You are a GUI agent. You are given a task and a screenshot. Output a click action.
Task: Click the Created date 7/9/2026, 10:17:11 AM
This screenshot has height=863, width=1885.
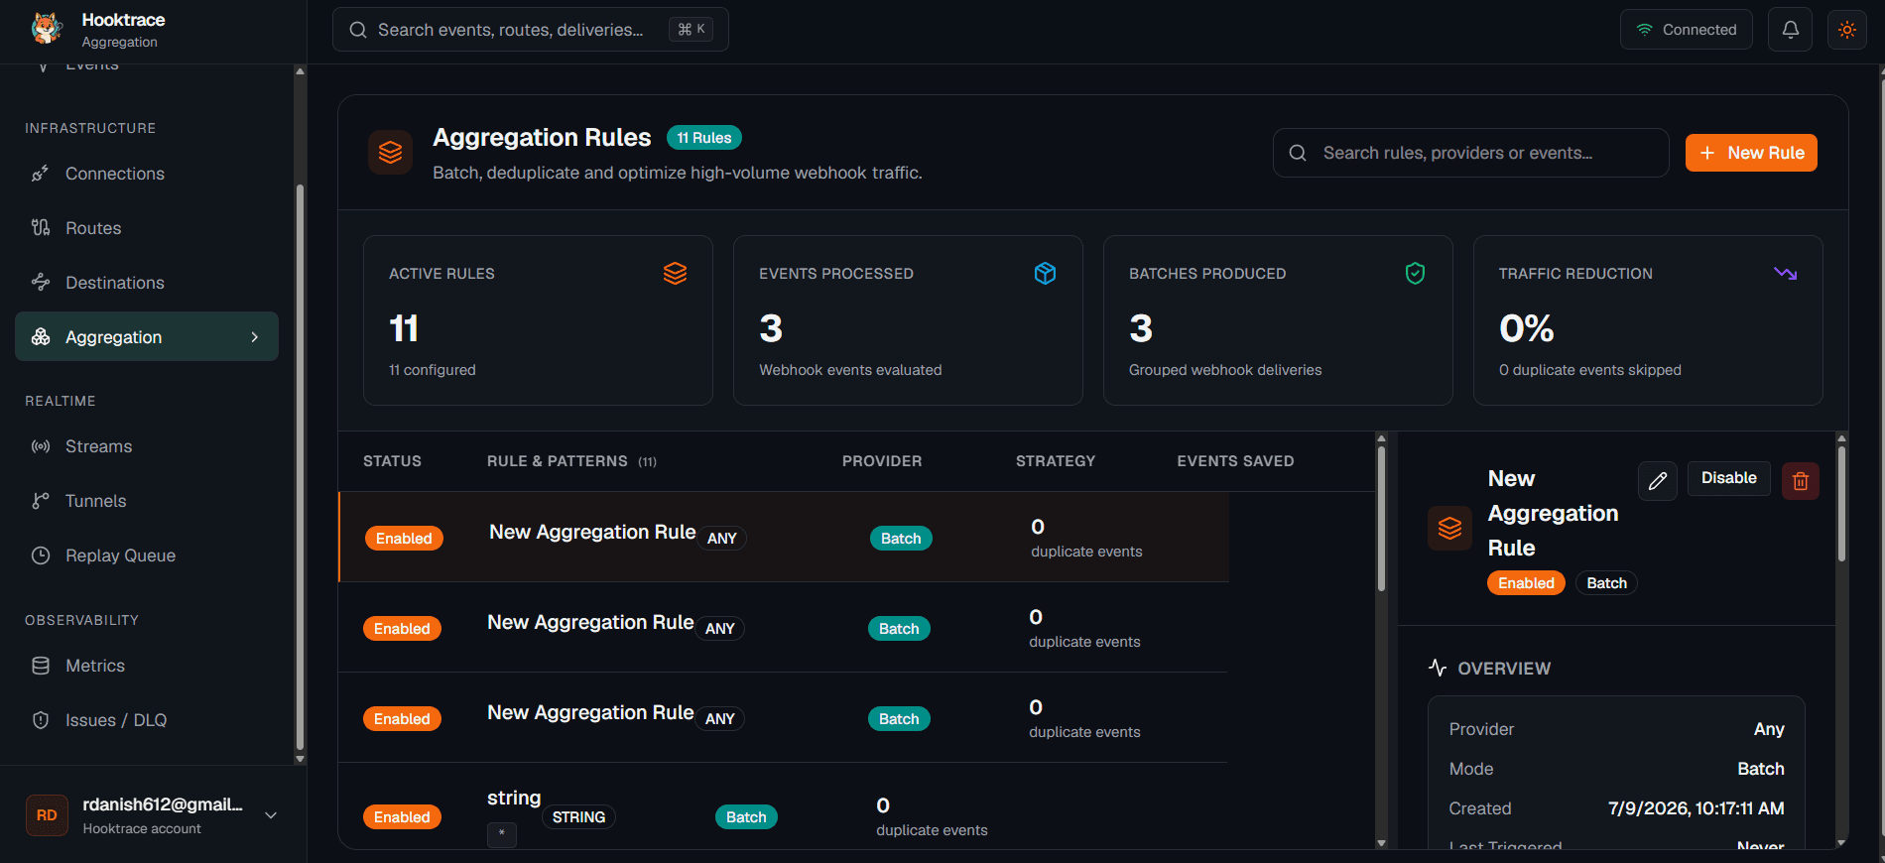coord(1696,808)
